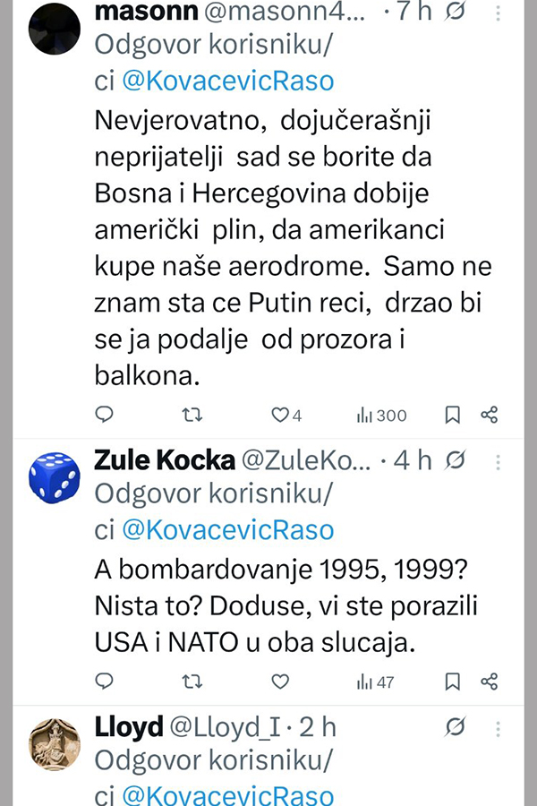Reply to masonn's tweet
This screenshot has height=806, width=537.
[105, 415]
